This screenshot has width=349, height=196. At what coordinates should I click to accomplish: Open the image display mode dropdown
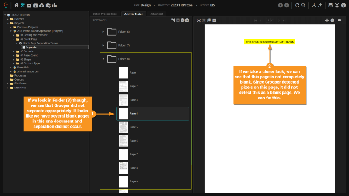click(x=340, y=20)
